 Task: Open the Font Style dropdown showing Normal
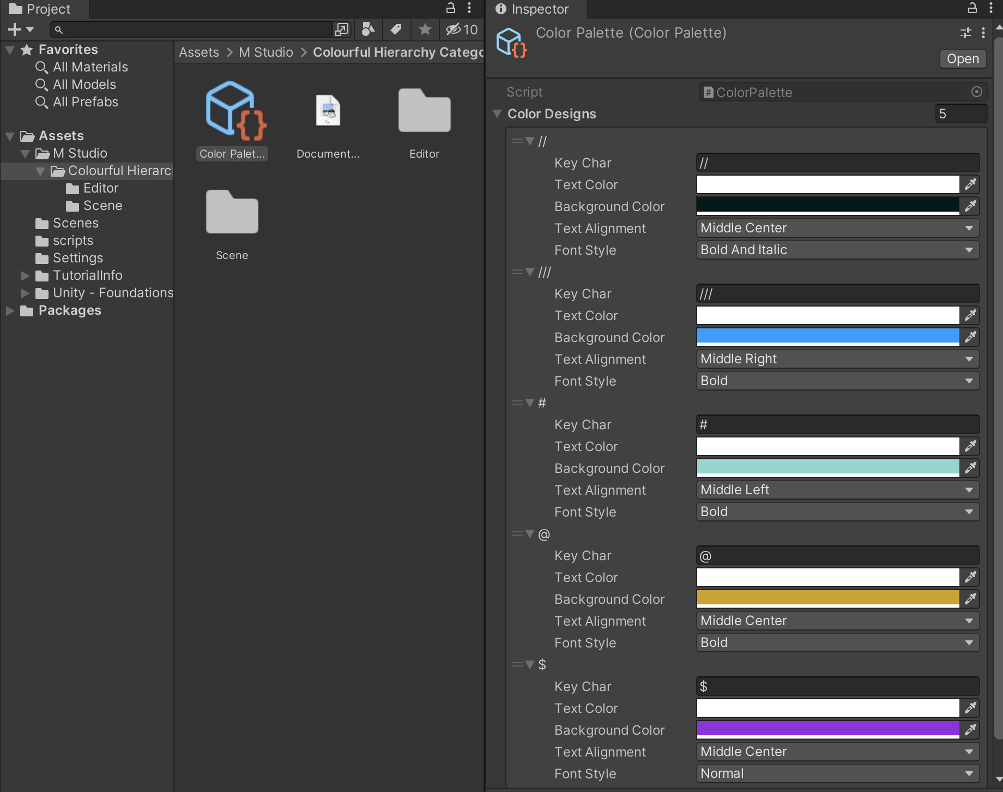(837, 773)
